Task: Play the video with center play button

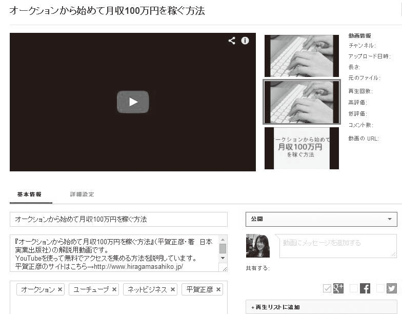Action: 133,102
